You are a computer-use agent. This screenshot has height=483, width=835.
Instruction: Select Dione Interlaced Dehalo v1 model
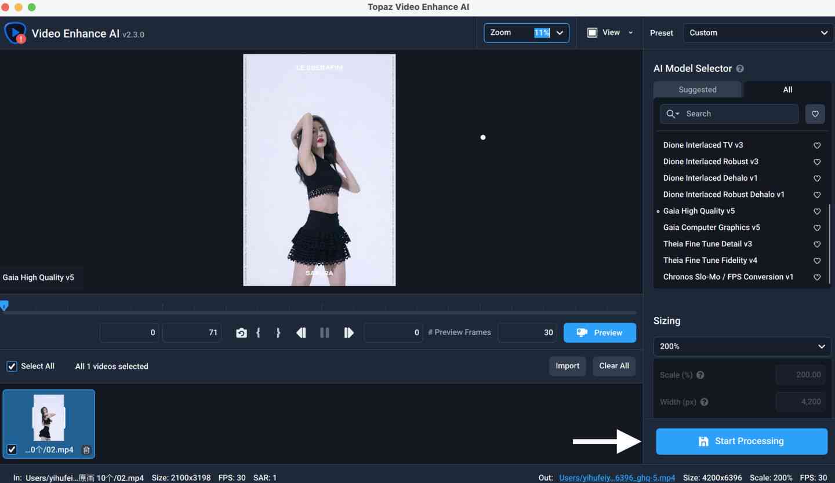click(710, 178)
